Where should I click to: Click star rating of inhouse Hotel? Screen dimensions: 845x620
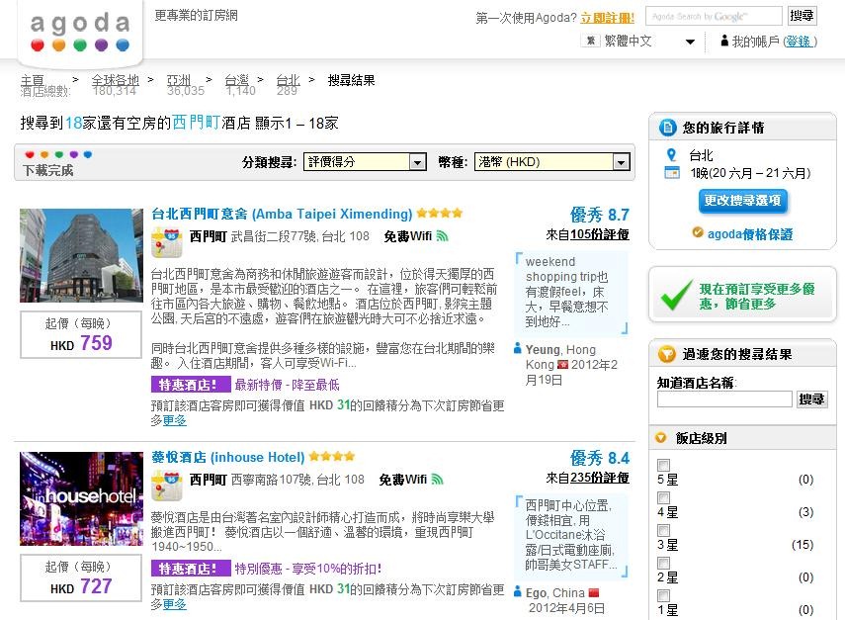coord(332,457)
